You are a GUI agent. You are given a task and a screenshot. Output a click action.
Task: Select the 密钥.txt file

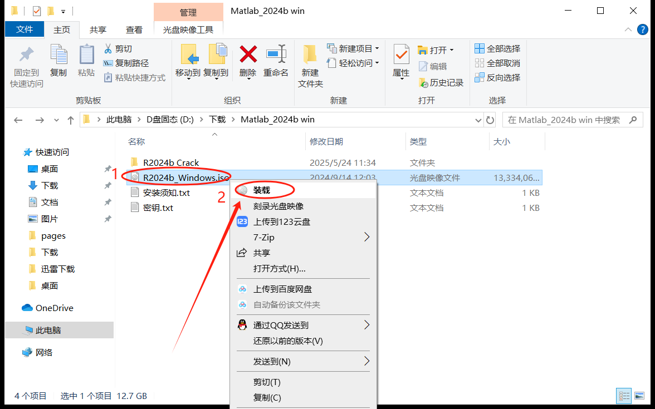tap(158, 208)
